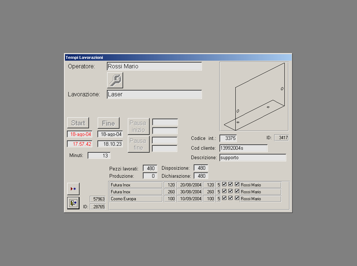Click the Lavorazione field showing Laser
The width and height of the screenshot is (357, 266).
154,94
